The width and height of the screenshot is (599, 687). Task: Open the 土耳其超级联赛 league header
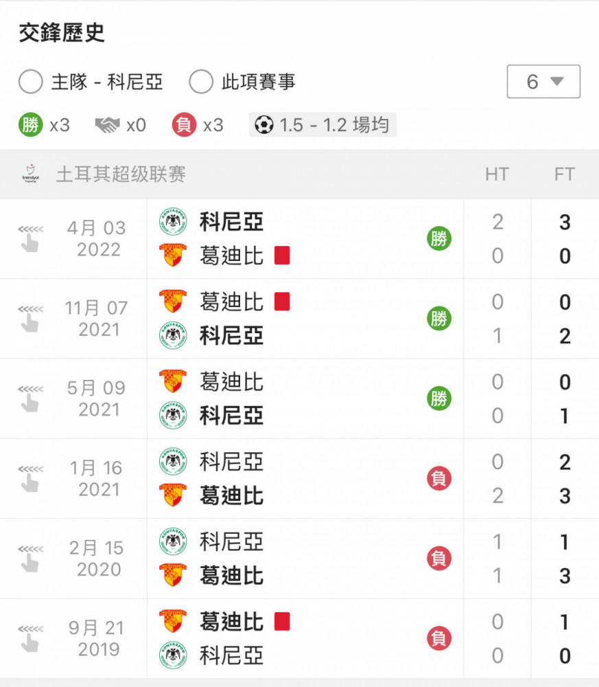pos(299,174)
